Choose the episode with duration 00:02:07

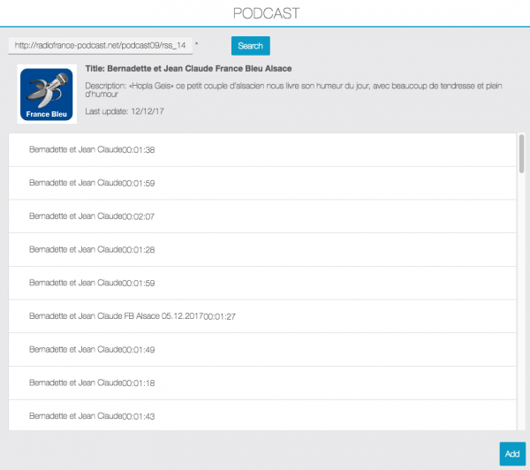(92, 216)
